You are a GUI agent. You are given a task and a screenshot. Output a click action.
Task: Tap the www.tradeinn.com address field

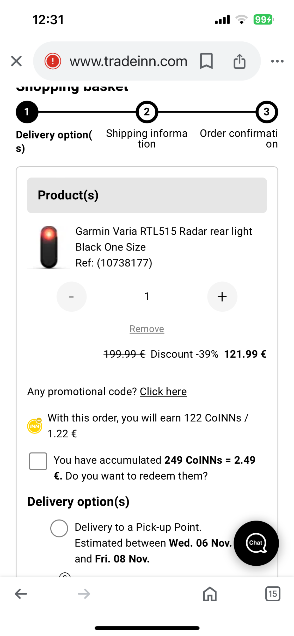pos(129,61)
